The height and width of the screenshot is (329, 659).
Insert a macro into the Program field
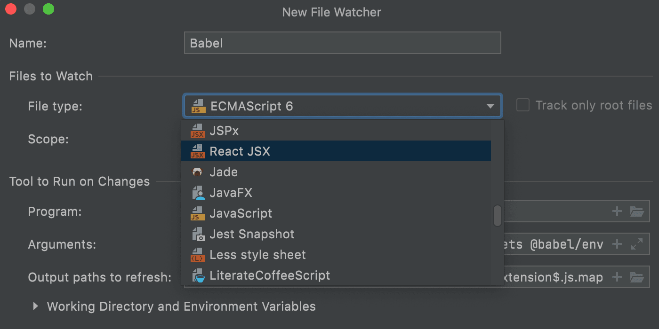(617, 211)
